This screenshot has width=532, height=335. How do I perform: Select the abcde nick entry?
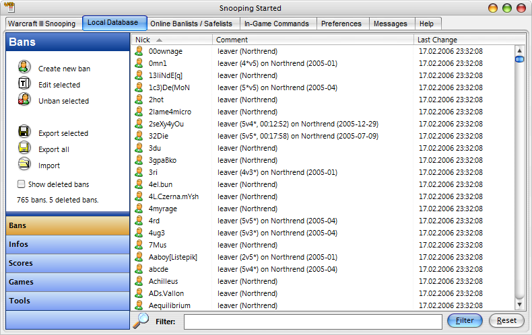pyautogui.click(x=158, y=269)
